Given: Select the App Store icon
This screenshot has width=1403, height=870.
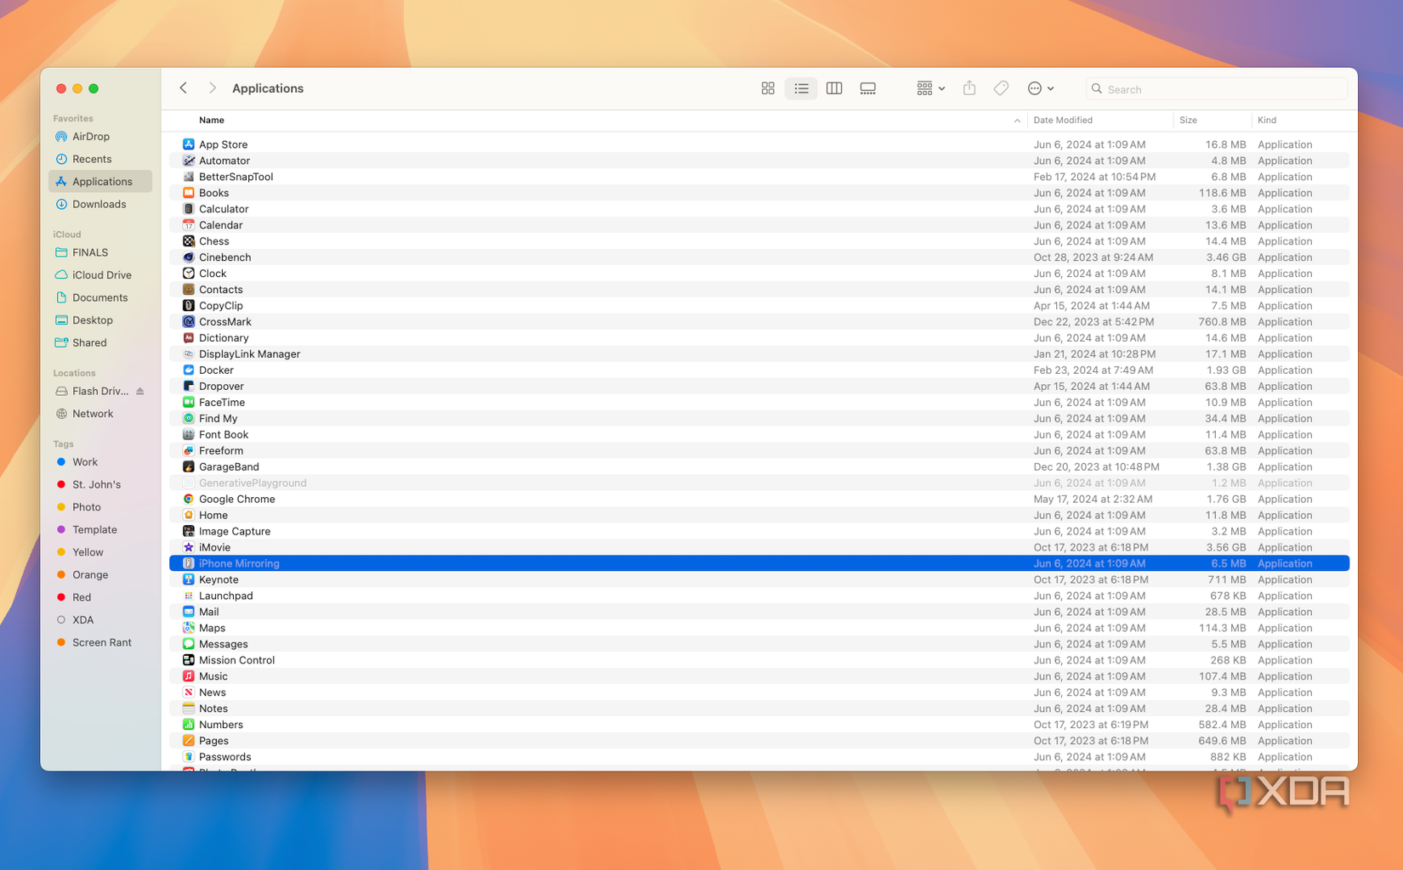Looking at the screenshot, I should point(189,144).
